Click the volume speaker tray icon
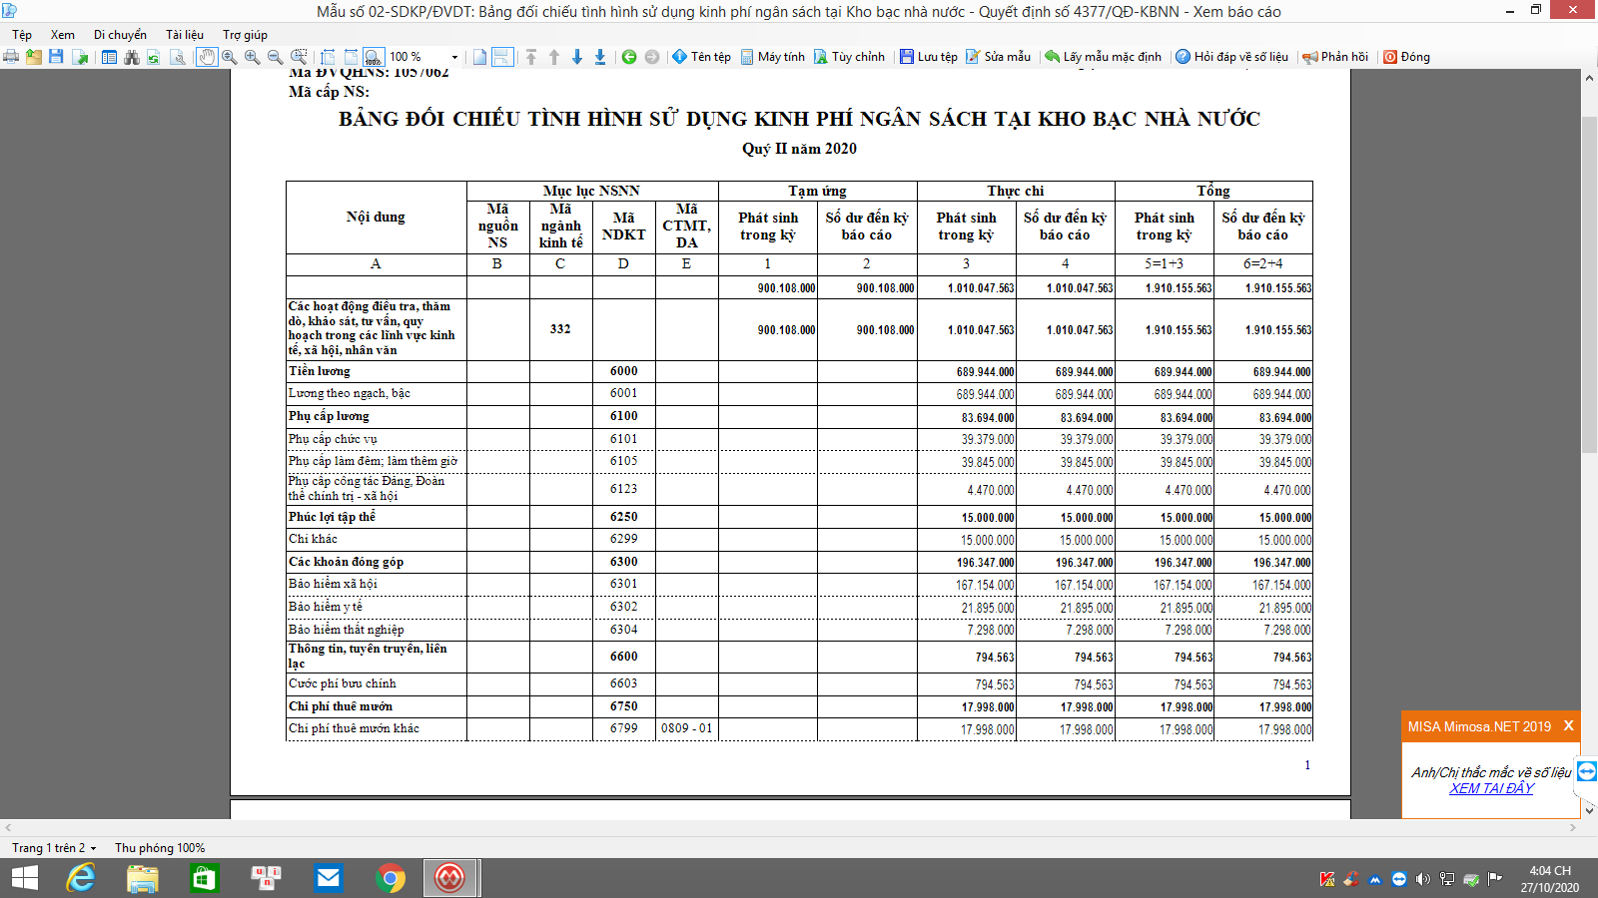 tap(1423, 879)
